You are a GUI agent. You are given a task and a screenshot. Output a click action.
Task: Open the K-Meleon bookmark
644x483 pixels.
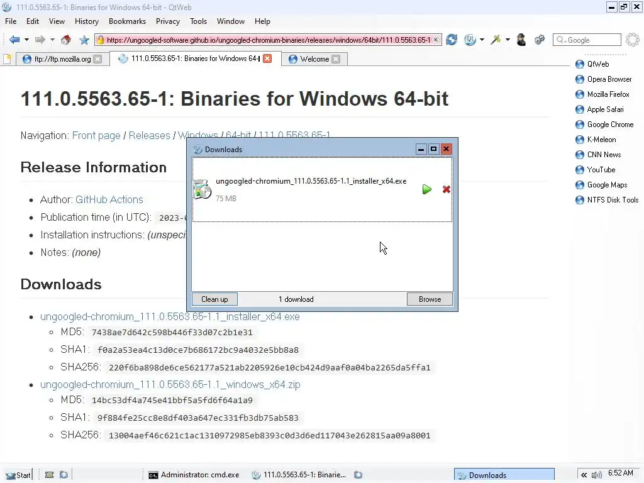pos(596,140)
